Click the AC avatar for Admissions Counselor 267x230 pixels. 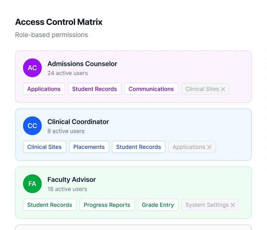[x=32, y=68]
